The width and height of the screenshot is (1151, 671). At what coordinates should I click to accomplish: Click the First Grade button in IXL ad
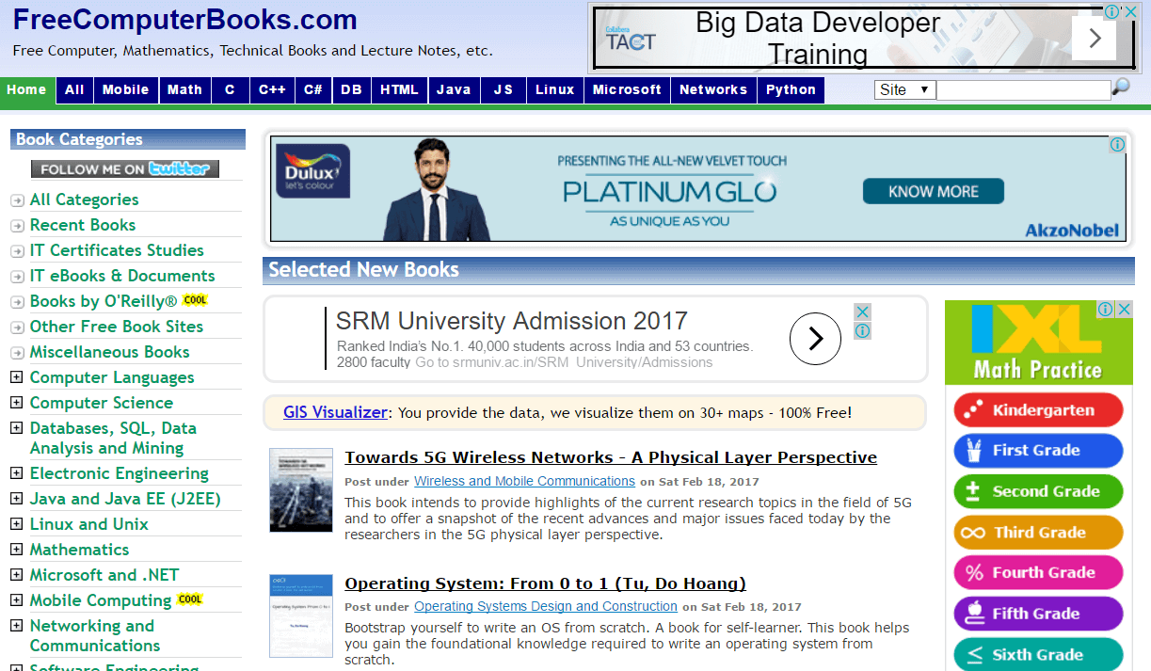1039,451
